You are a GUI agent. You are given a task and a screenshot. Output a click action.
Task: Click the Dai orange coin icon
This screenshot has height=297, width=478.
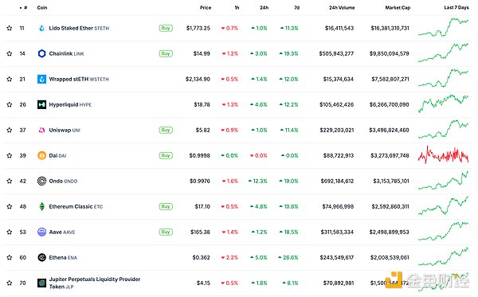tap(41, 155)
